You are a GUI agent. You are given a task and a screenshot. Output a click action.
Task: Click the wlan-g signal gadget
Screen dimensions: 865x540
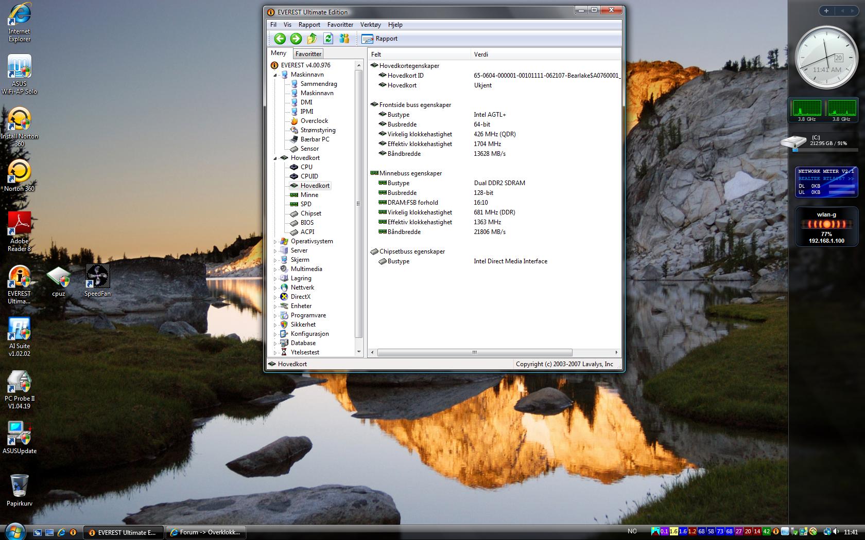coord(826,227)
